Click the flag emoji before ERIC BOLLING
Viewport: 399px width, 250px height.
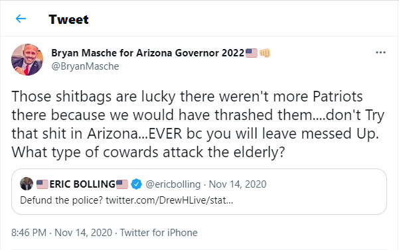[42, 184]
